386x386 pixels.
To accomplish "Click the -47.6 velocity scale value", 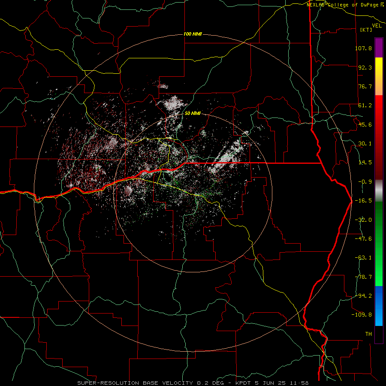I will [x=364, y=239].
